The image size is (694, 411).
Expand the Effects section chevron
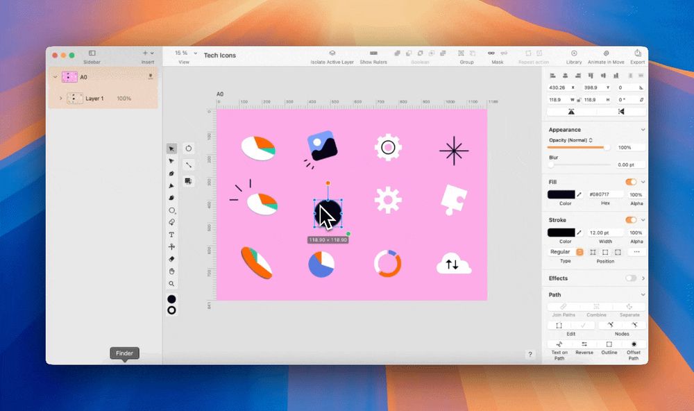pos(643,278)
